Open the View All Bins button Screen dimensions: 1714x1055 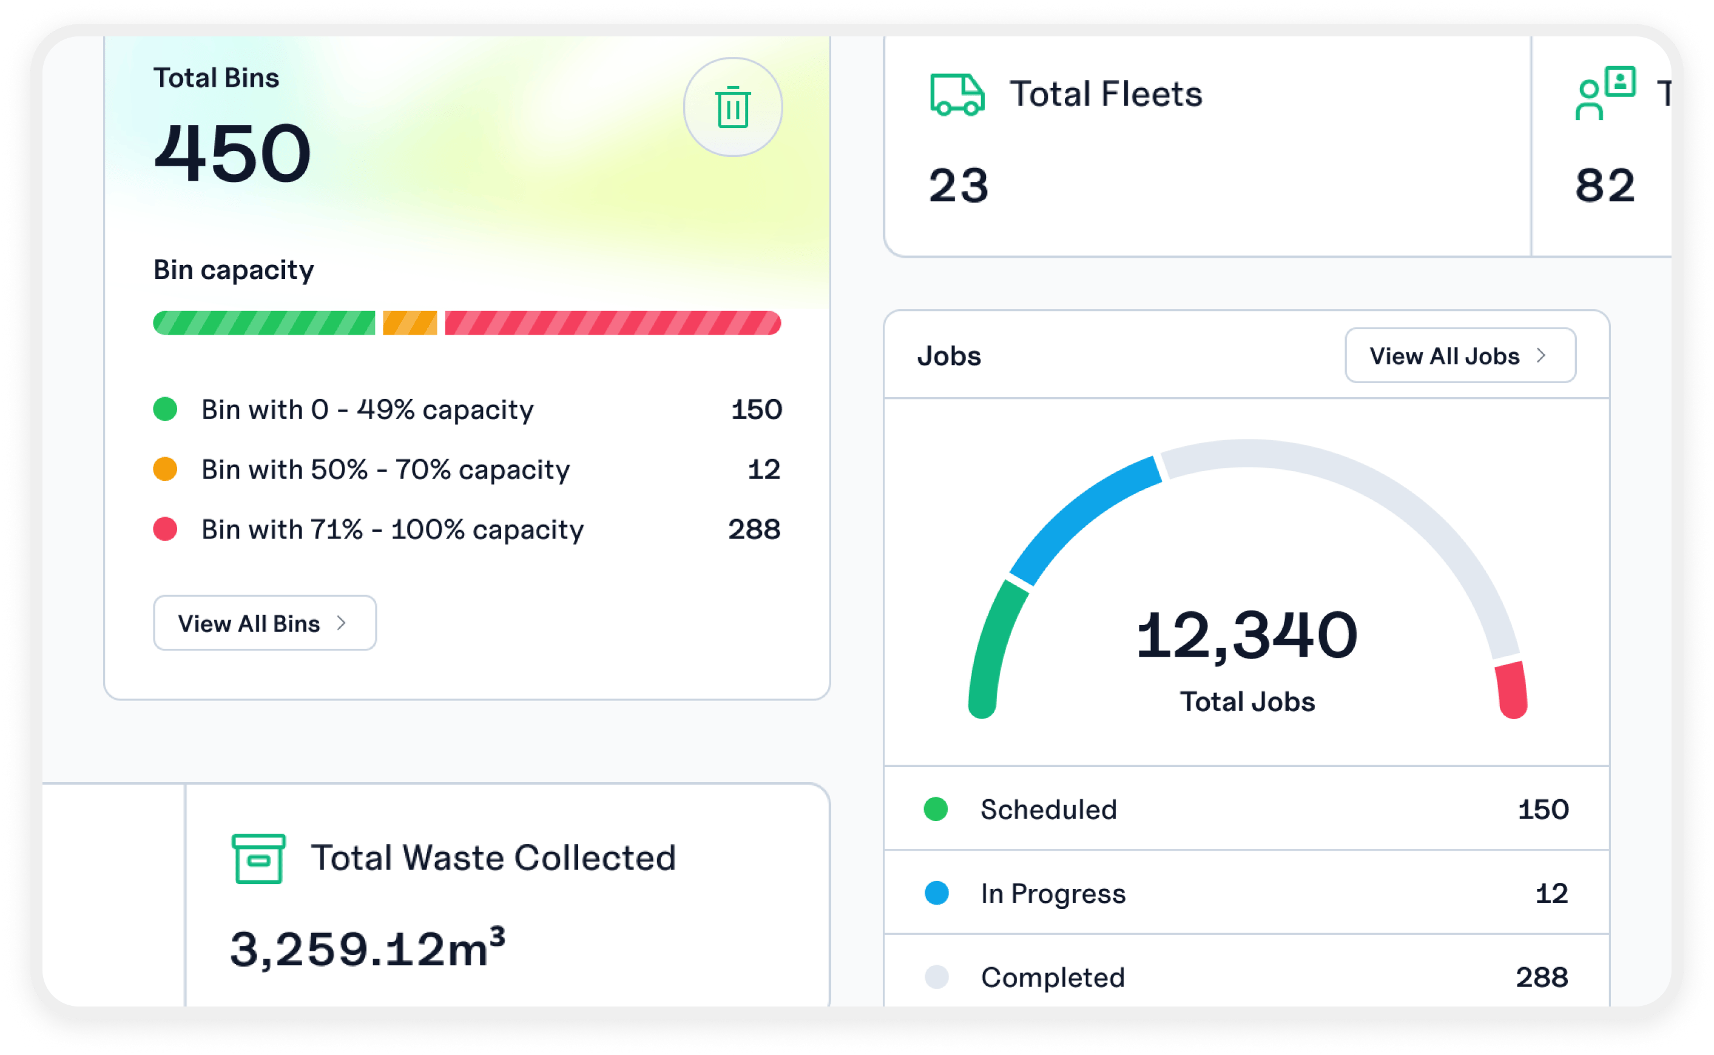click(265, 623)
